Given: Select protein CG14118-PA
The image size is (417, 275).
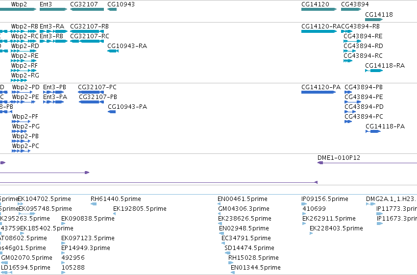Looking at the screenshot, I should [x=373, y=131].
